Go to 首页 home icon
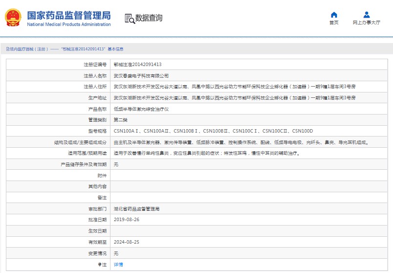393x273 pixels. [334, 15]
